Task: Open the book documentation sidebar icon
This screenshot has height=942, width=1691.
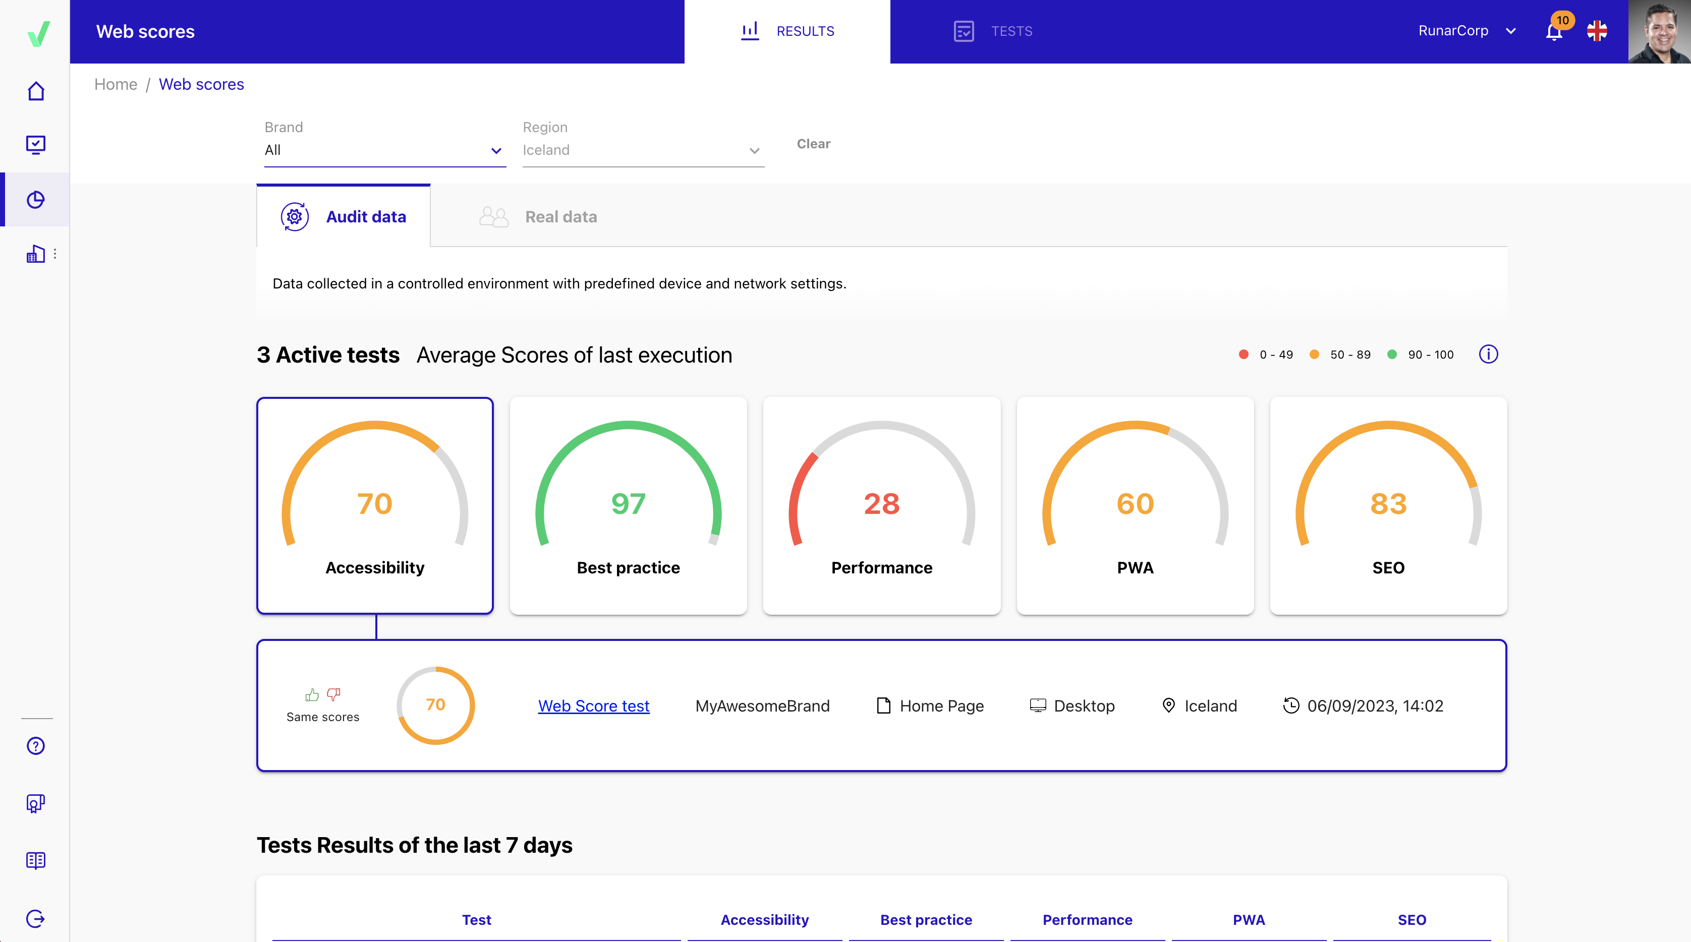Action: point(36,861)
